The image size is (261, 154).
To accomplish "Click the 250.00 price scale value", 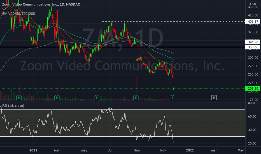I will coord(253,74).
